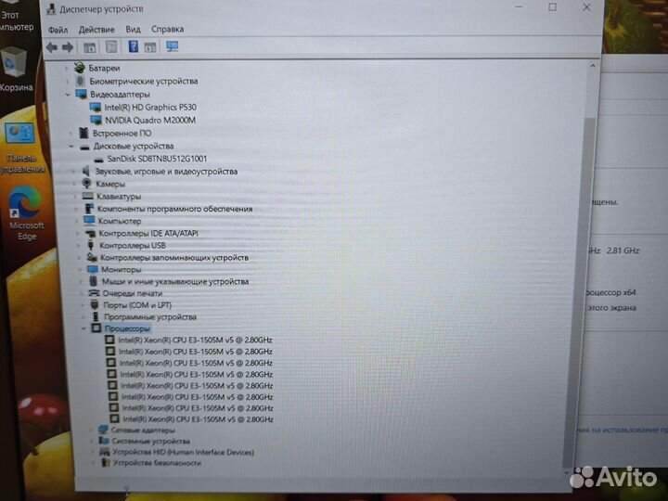Select Устройства безопасности category
The image size is (668, 501).
point(157,463)
